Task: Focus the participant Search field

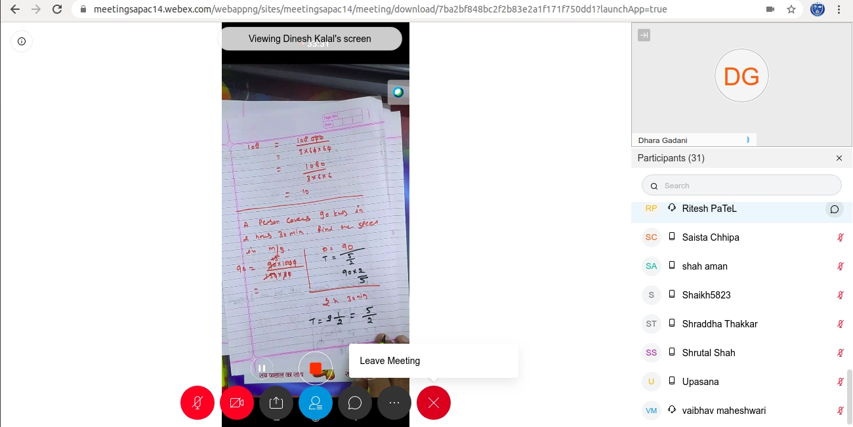Action: point(741,186)
